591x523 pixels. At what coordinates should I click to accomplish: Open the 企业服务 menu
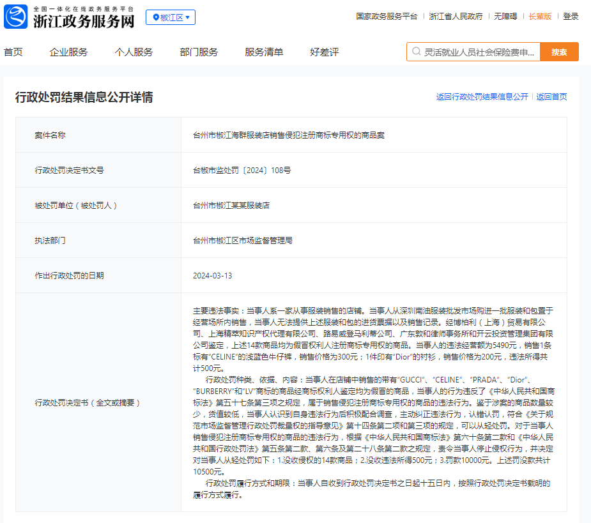click(x=68, y=52)
